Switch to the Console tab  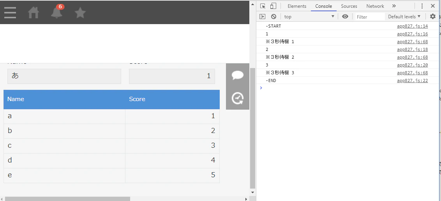[x=323, y=6]
